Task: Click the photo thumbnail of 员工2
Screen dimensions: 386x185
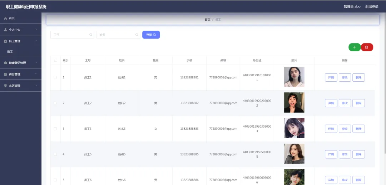Action: click(294, 103)
